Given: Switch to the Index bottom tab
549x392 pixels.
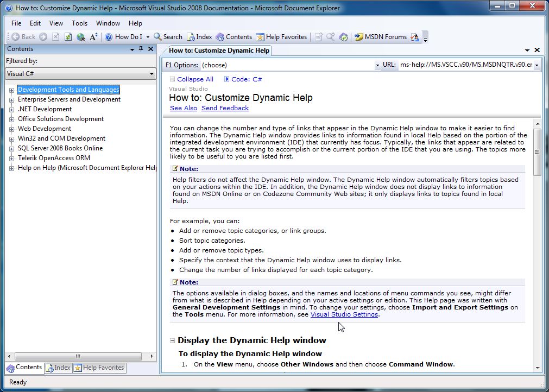Looking at the screenshot, I should pos(59,368).
